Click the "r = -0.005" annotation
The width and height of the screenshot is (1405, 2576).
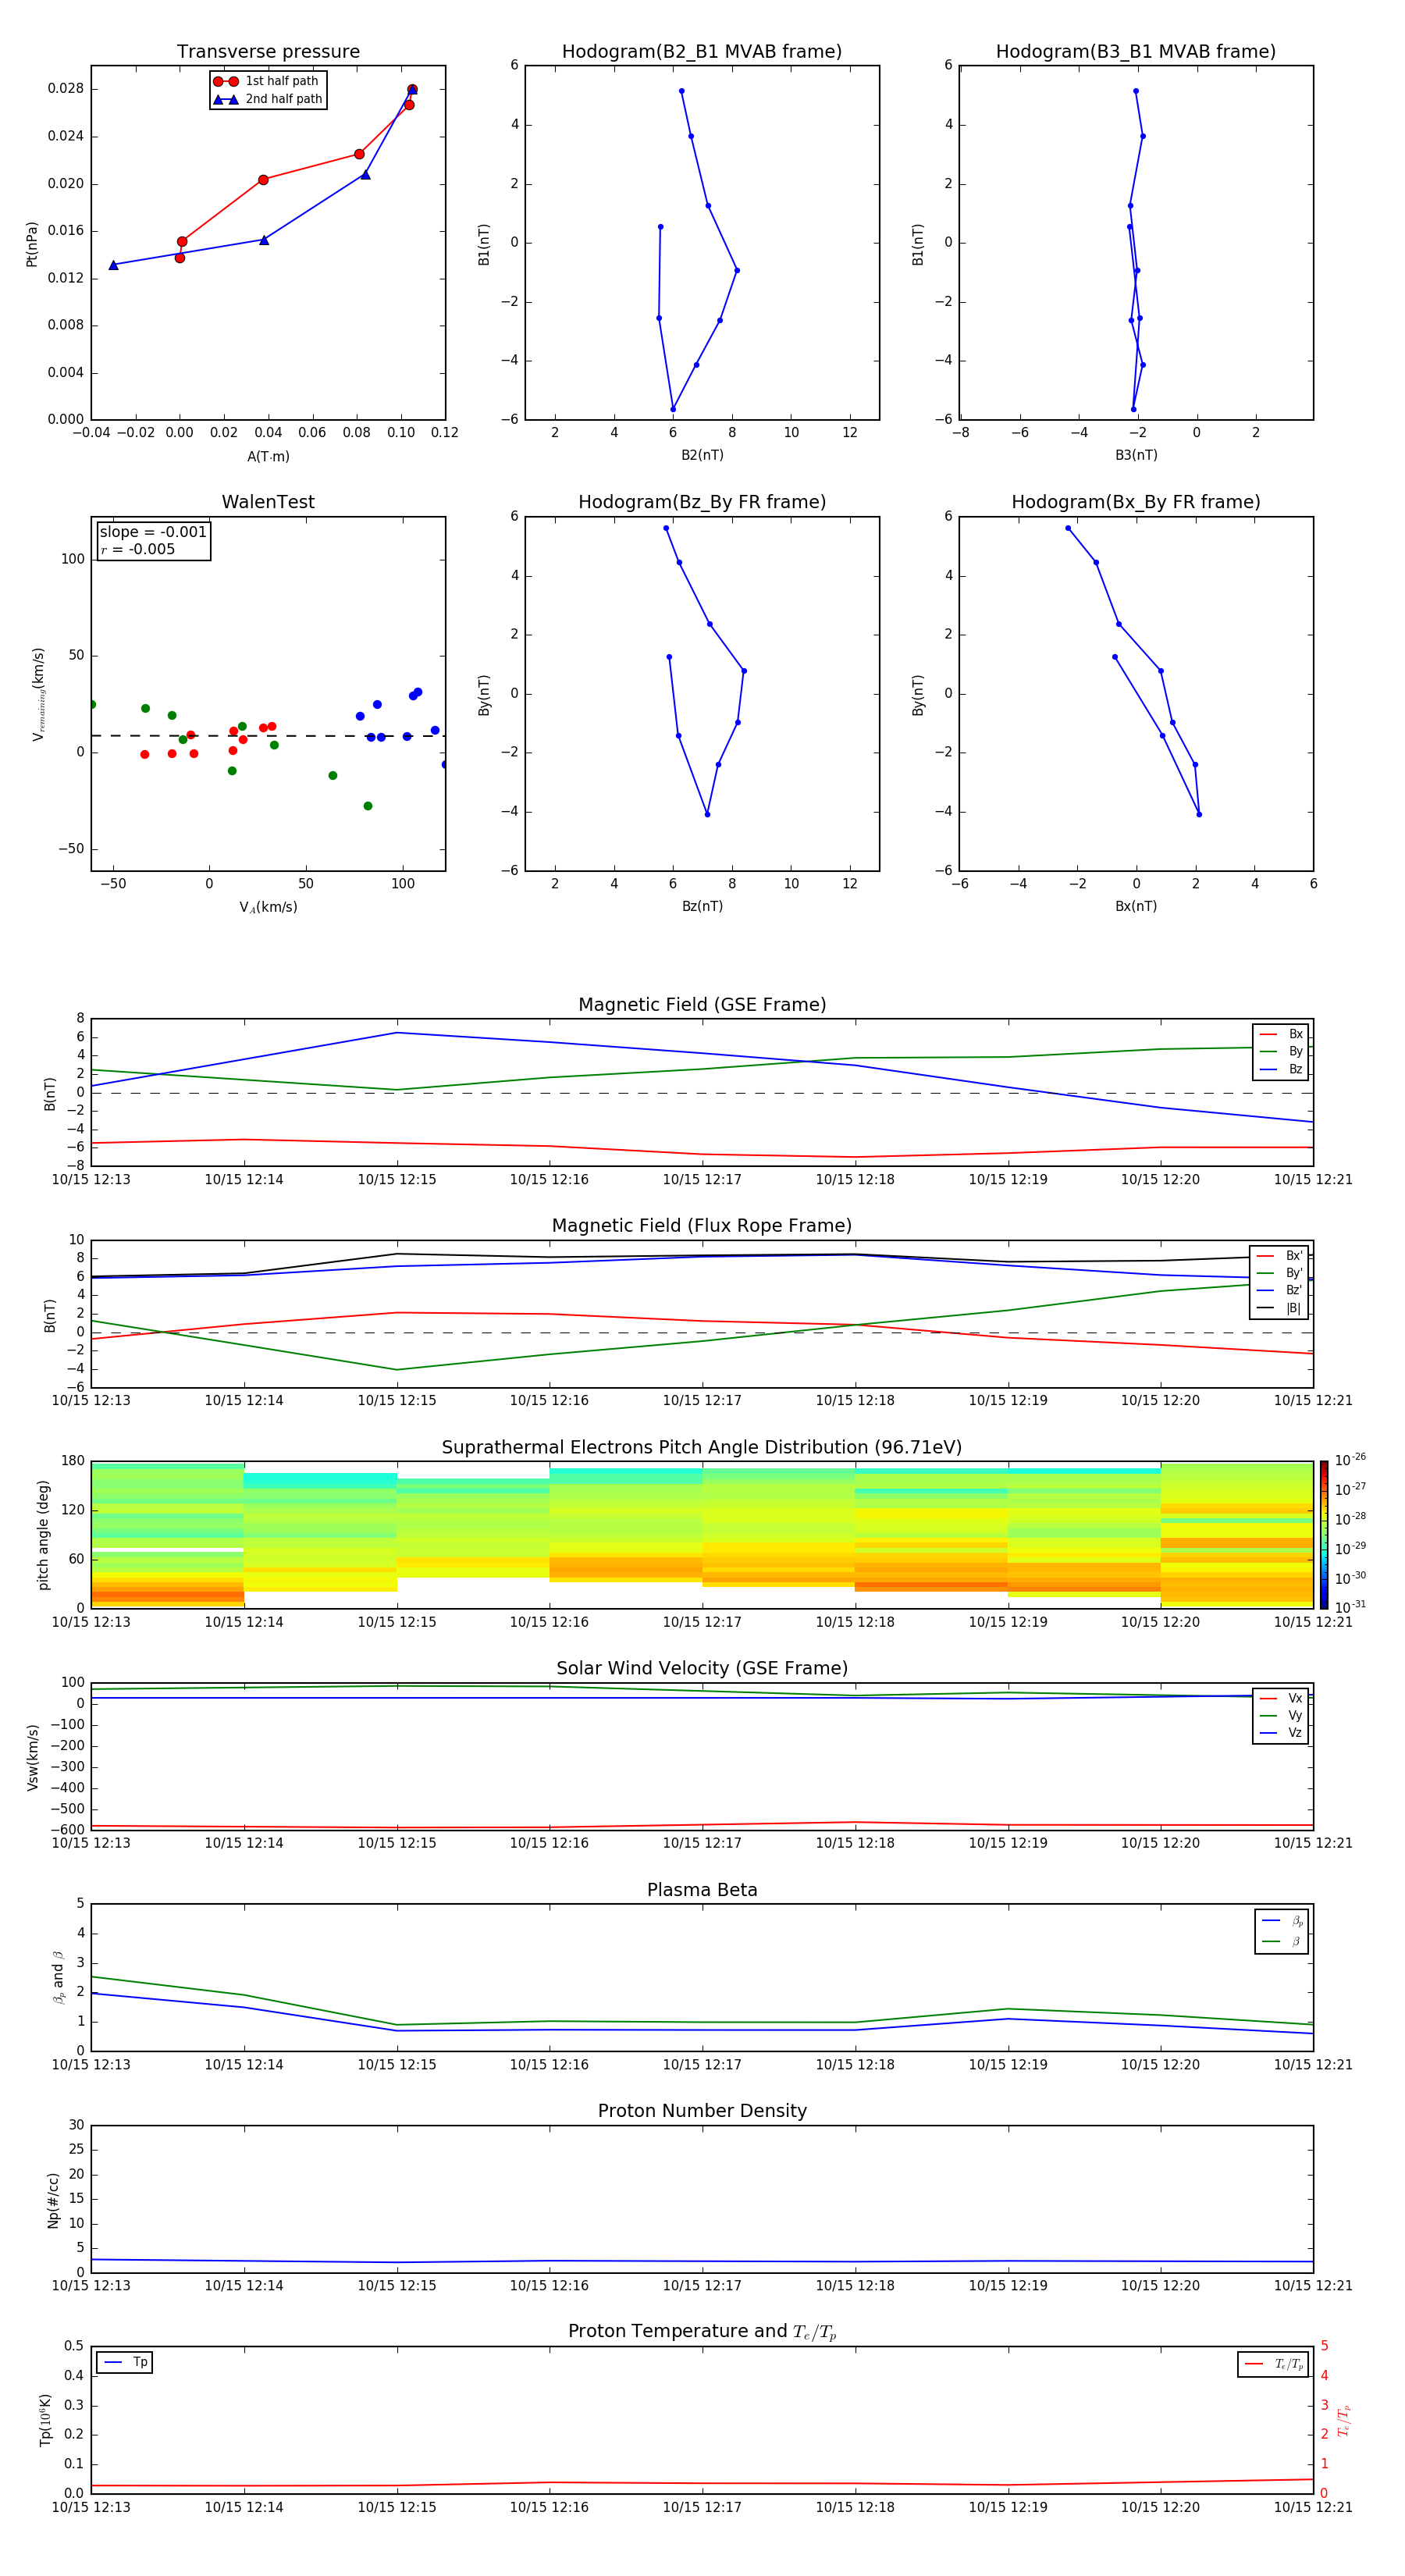137,549
